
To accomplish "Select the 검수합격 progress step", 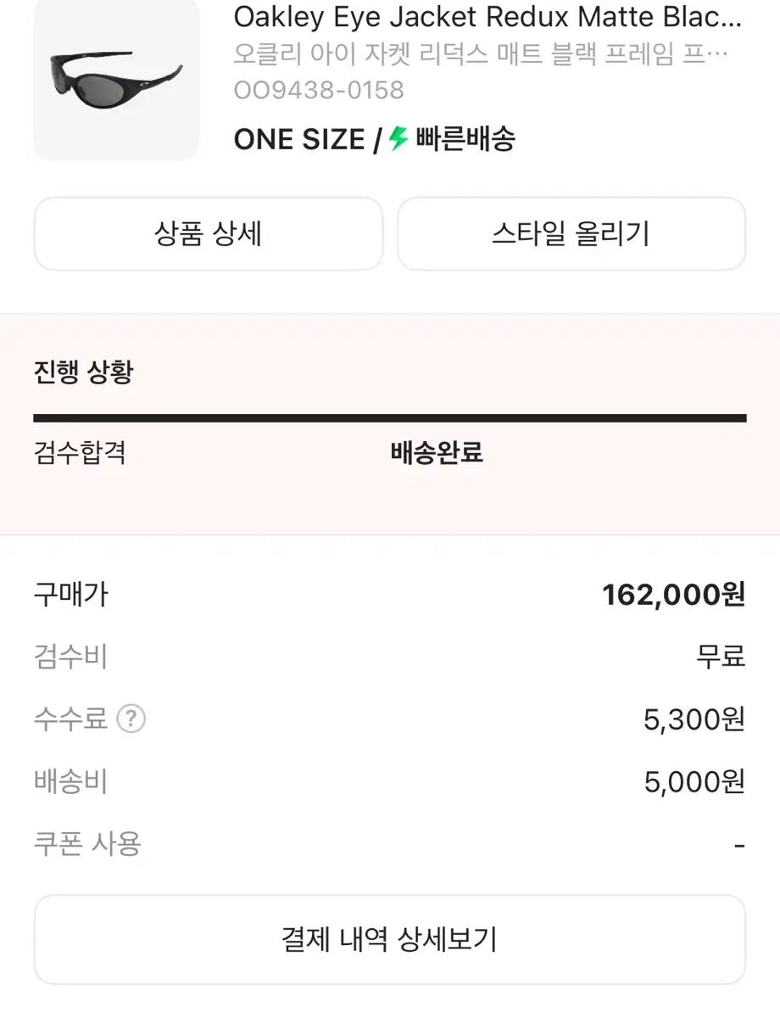I will click(x=80, y=452).
